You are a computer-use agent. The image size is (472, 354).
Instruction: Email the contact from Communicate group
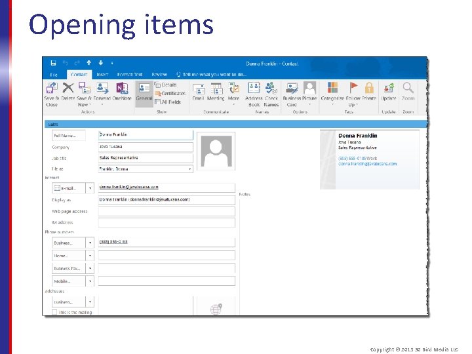tap(199, 92)
